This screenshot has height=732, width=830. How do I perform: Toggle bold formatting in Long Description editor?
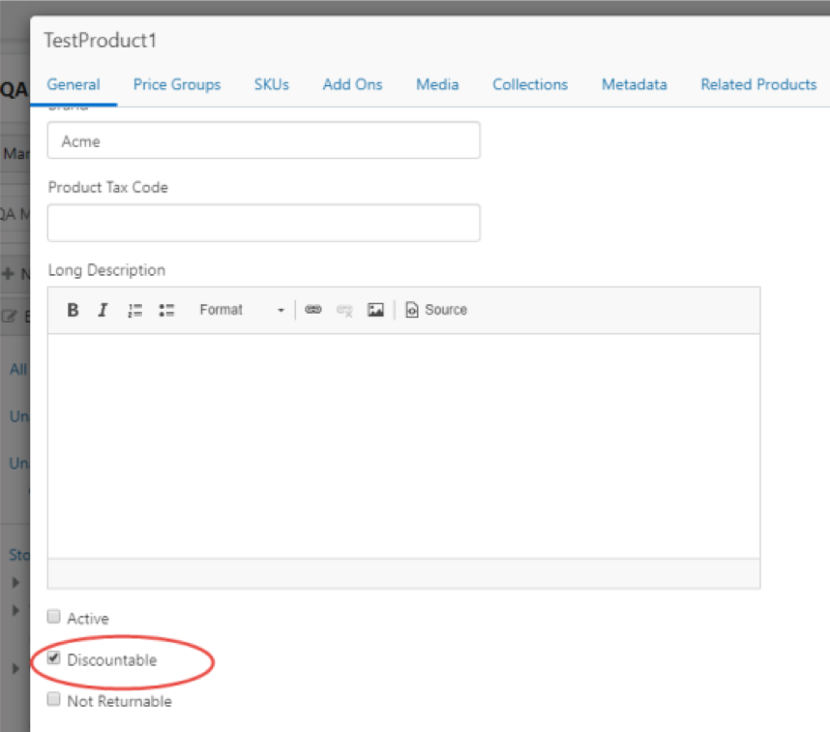[73, 310]
